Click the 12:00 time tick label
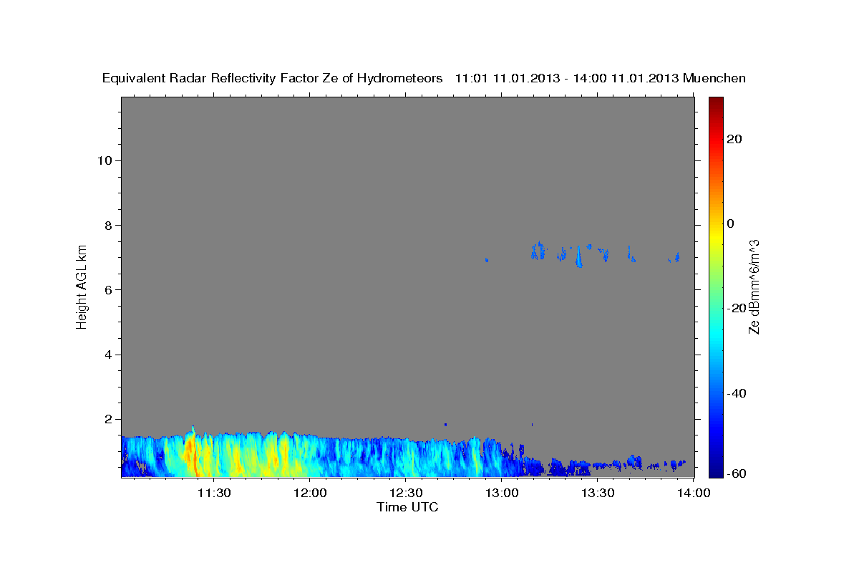859x573 pixels. pos(310,493)
